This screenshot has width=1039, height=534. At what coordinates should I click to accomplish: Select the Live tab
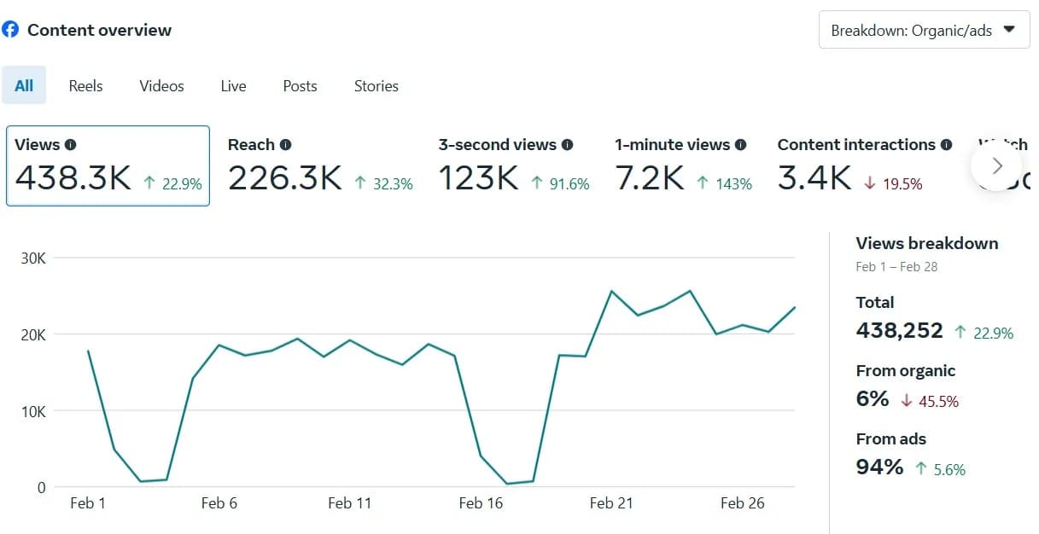pos(232,85)
